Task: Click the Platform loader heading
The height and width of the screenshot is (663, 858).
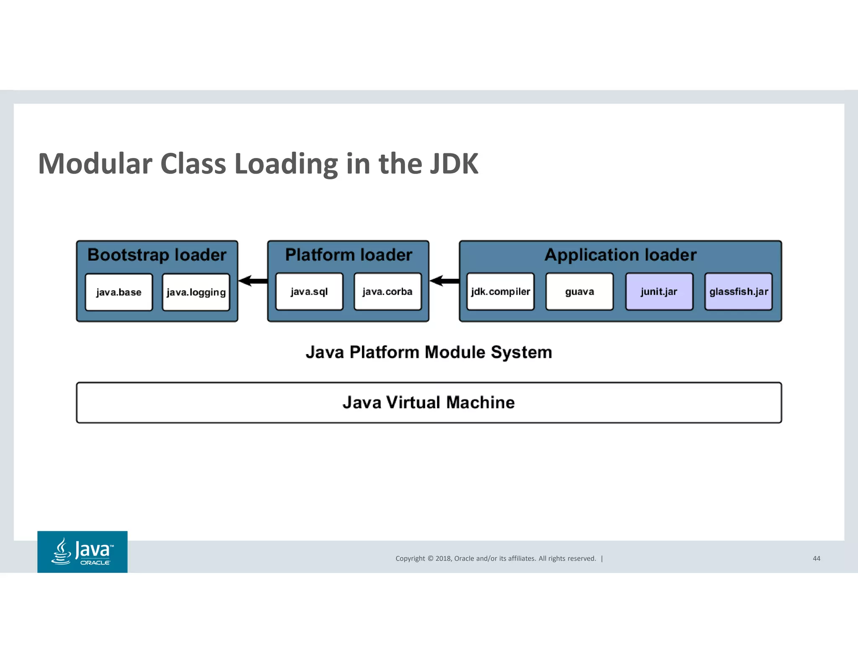Action: pyautogui.click(x=348, y=255)
